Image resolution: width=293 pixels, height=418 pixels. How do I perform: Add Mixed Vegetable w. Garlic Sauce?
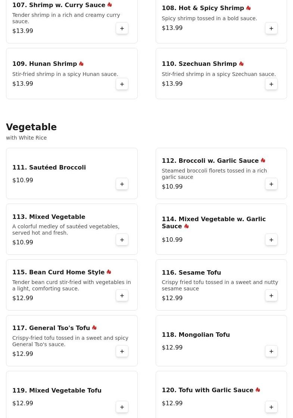coord(271,239)
